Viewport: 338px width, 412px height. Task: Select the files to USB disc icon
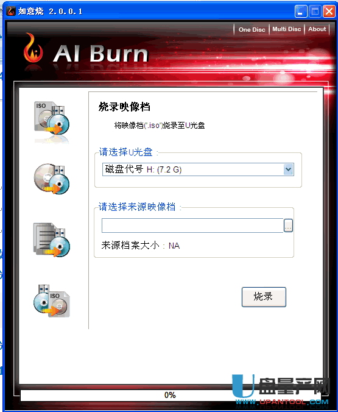52,240
